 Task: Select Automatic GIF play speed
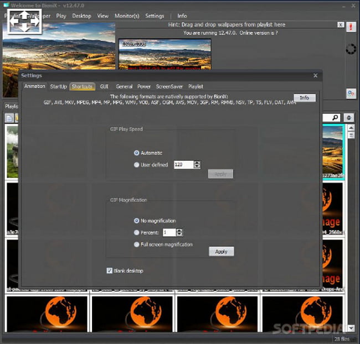(137, 153)
